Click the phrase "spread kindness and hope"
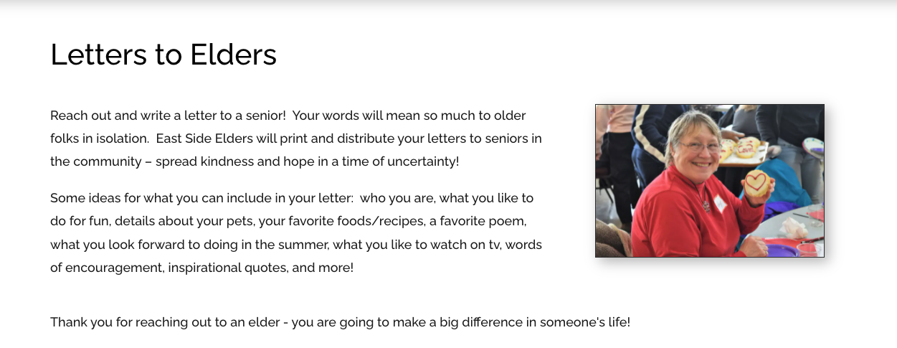 tap(225, 161)
